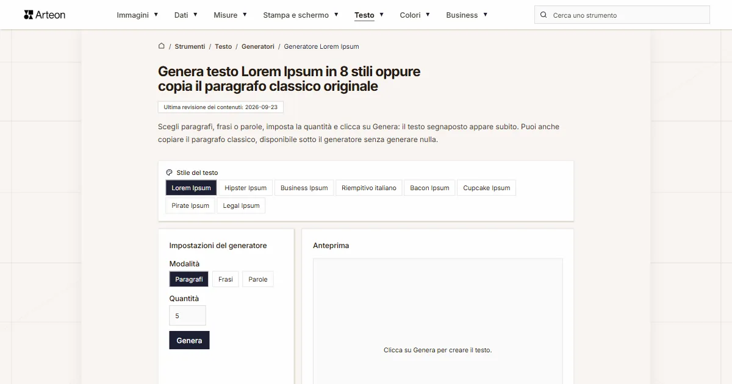
Task: Go to Strumenti breadcrumb link
Action: [190, 46]
